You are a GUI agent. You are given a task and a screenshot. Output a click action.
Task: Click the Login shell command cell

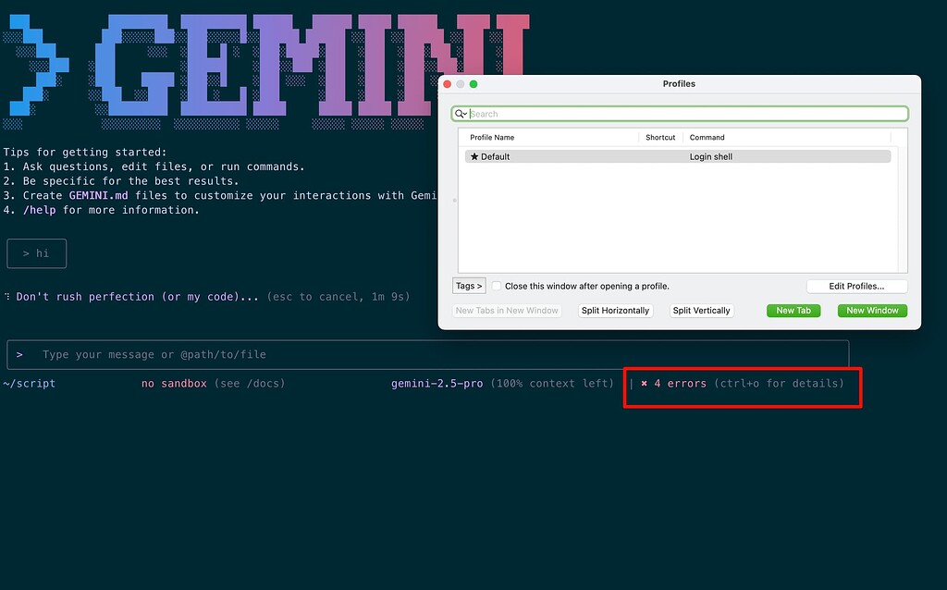point(711,156)
